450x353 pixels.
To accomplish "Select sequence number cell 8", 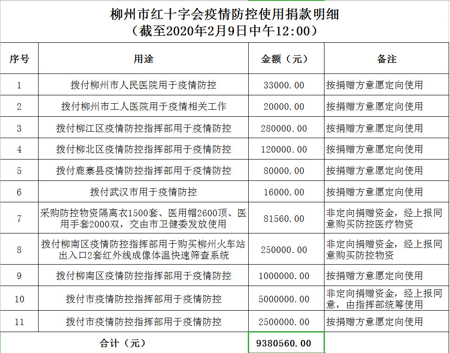I will [19, 249].
